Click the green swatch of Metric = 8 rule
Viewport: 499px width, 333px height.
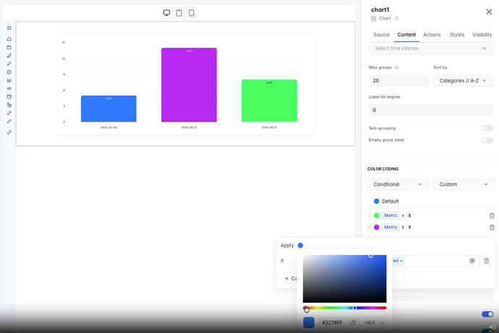pyautogui.click(x=377, y=216)
